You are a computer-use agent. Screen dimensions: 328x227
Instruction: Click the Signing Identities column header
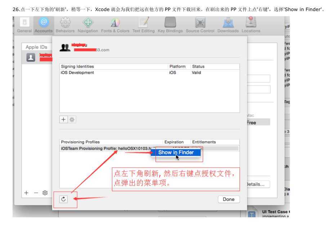point(77,67)
